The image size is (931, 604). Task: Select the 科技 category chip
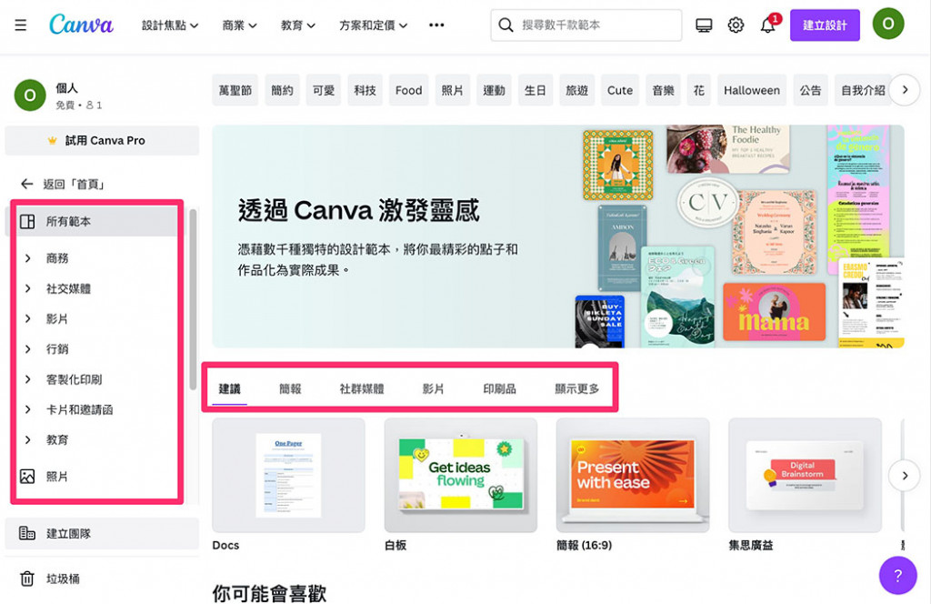[x=365, y=90]
